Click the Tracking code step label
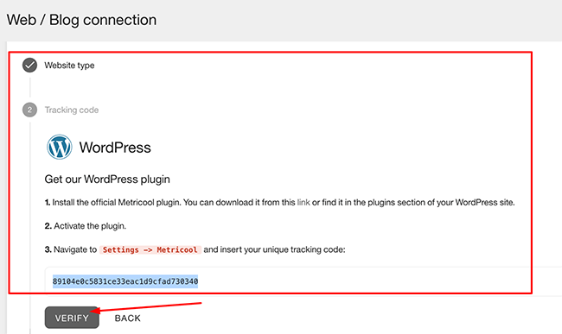 tap(71, 110)
